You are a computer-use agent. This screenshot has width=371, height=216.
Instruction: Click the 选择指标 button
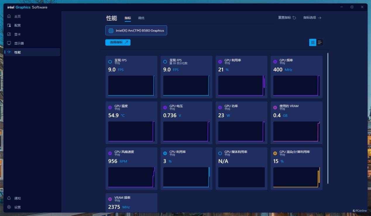(x=118, y=42)
